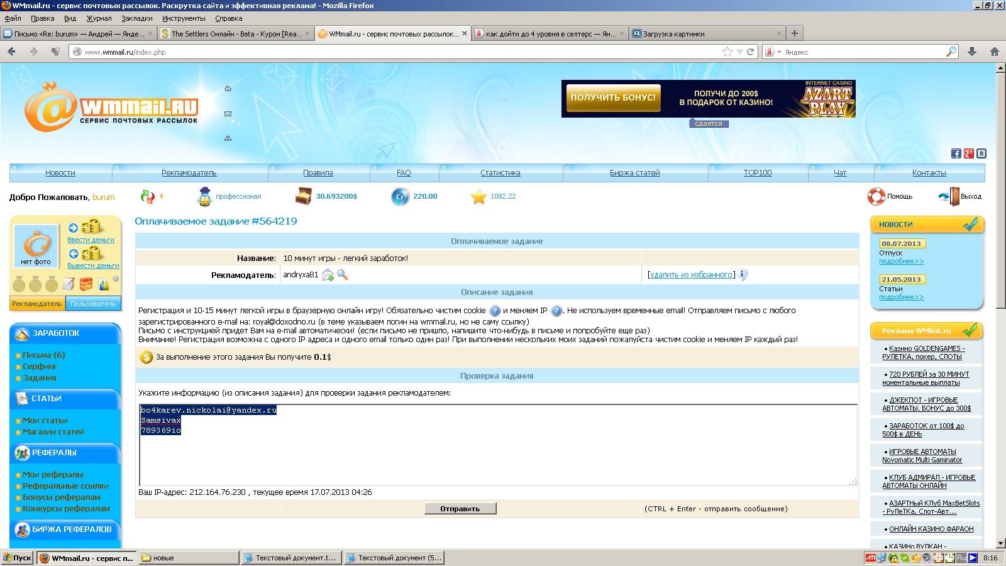Open the Firefox downloads arrow

coord(972,52)
